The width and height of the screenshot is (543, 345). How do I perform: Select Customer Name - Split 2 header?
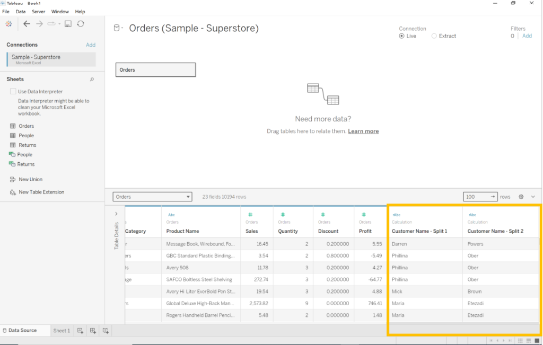tap(495, 231)
